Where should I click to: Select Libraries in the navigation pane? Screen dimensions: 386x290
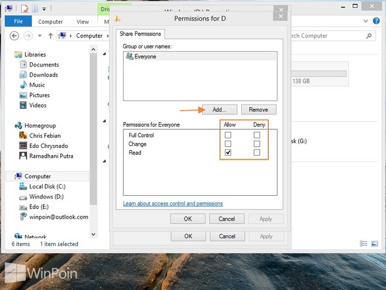pos(35,54)
